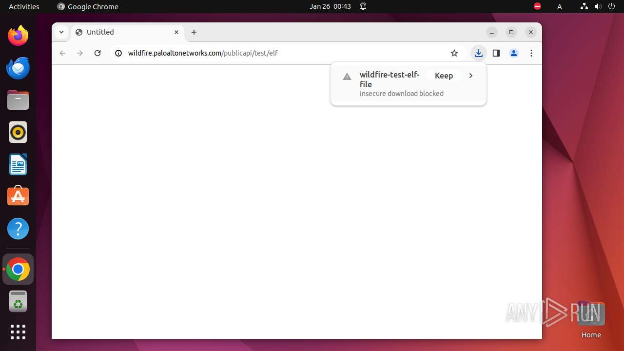Open the Home folder on the desktop
Image resolution: width=624 pixels, height=351 pixels.
point(591,319)
